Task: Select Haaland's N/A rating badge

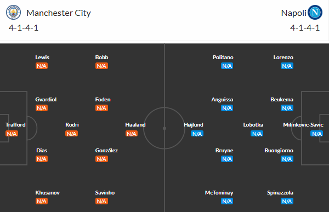Action: [x=132, y=134]
